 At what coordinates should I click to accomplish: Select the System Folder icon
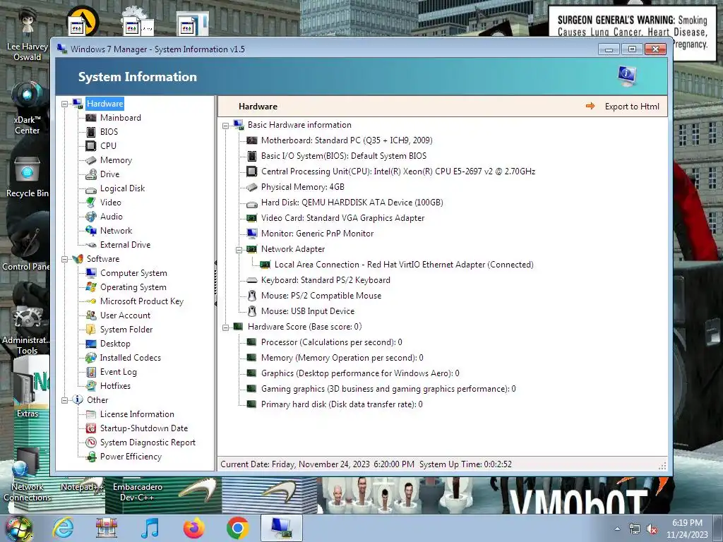tap(91, 330)
